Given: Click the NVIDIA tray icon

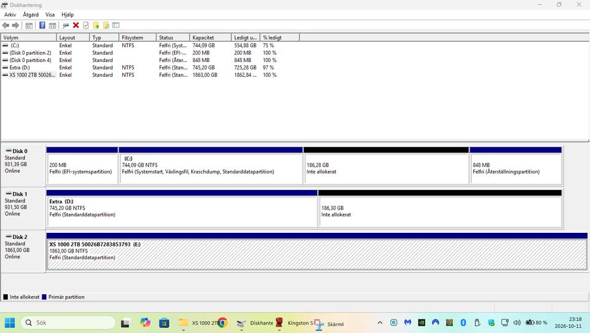Looking at the screenshot, I should coord(422,323).
